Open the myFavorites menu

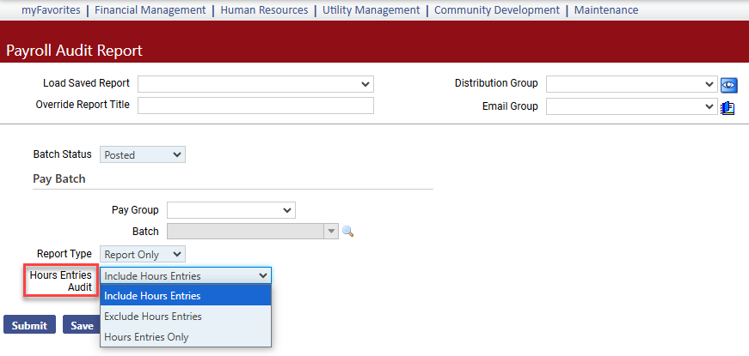tap(51, 10)
